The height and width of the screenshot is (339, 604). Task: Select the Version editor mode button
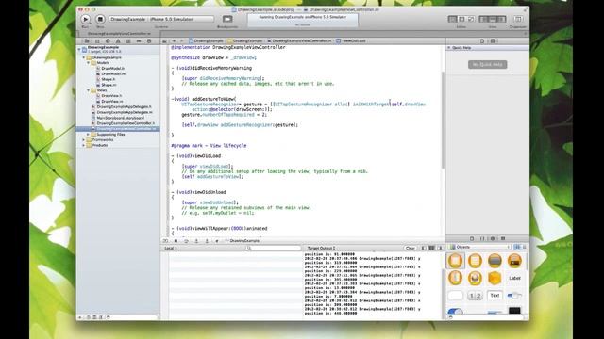pyautogui.click(x=471, y=19)
